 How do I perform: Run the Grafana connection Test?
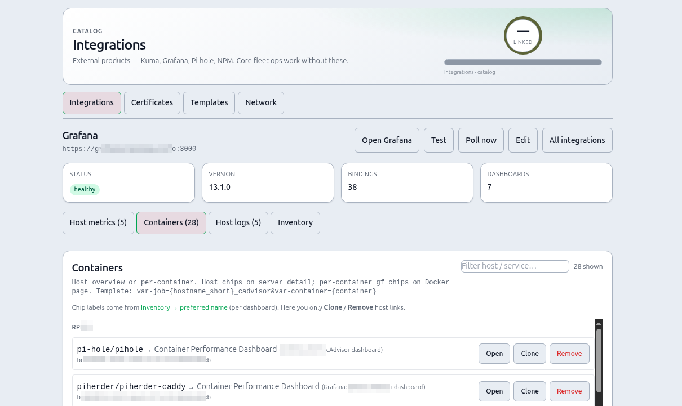tap(439, 140)
